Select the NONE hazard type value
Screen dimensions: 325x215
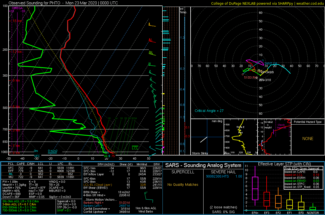point(308,139)
